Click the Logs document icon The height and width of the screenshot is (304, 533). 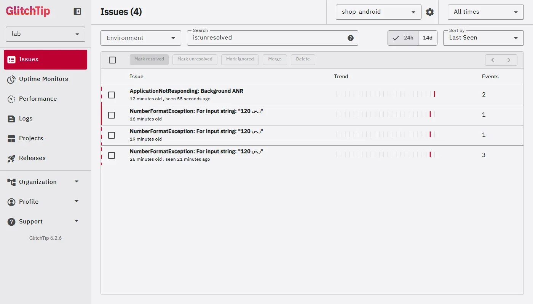11,119
